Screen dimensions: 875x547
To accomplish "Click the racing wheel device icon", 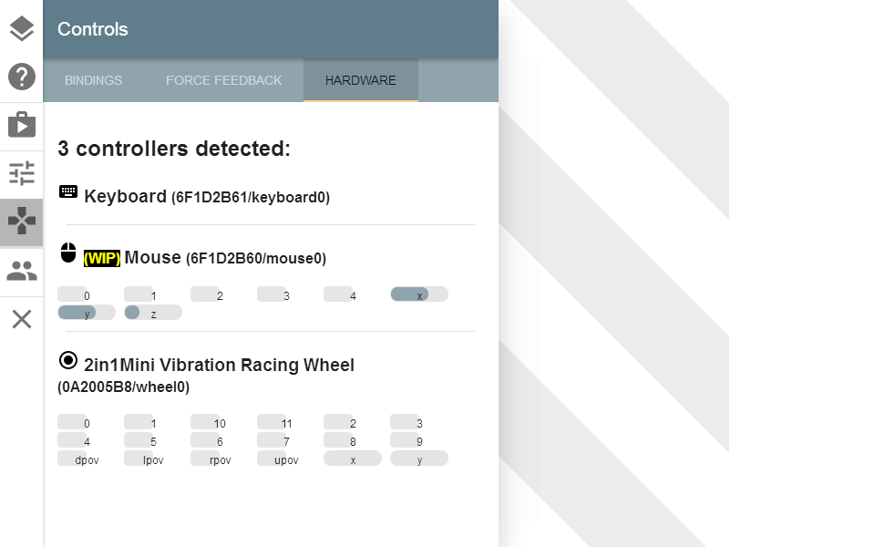I will pyautogui.click(x=68, y=360).
